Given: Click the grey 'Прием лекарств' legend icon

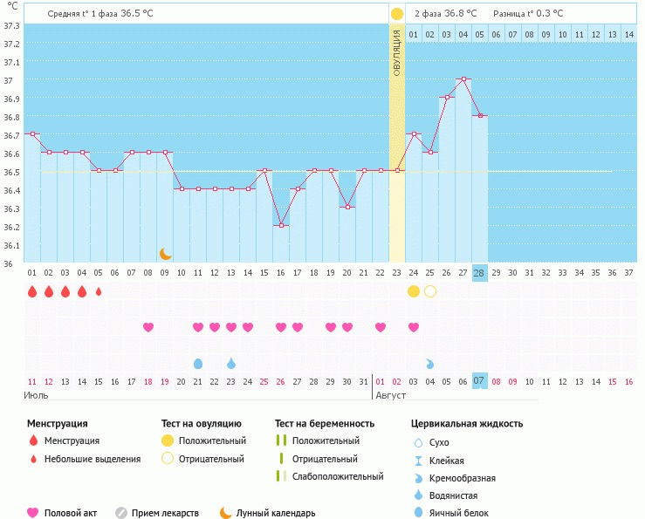Looking at the screenshot, I should point(121,513).
